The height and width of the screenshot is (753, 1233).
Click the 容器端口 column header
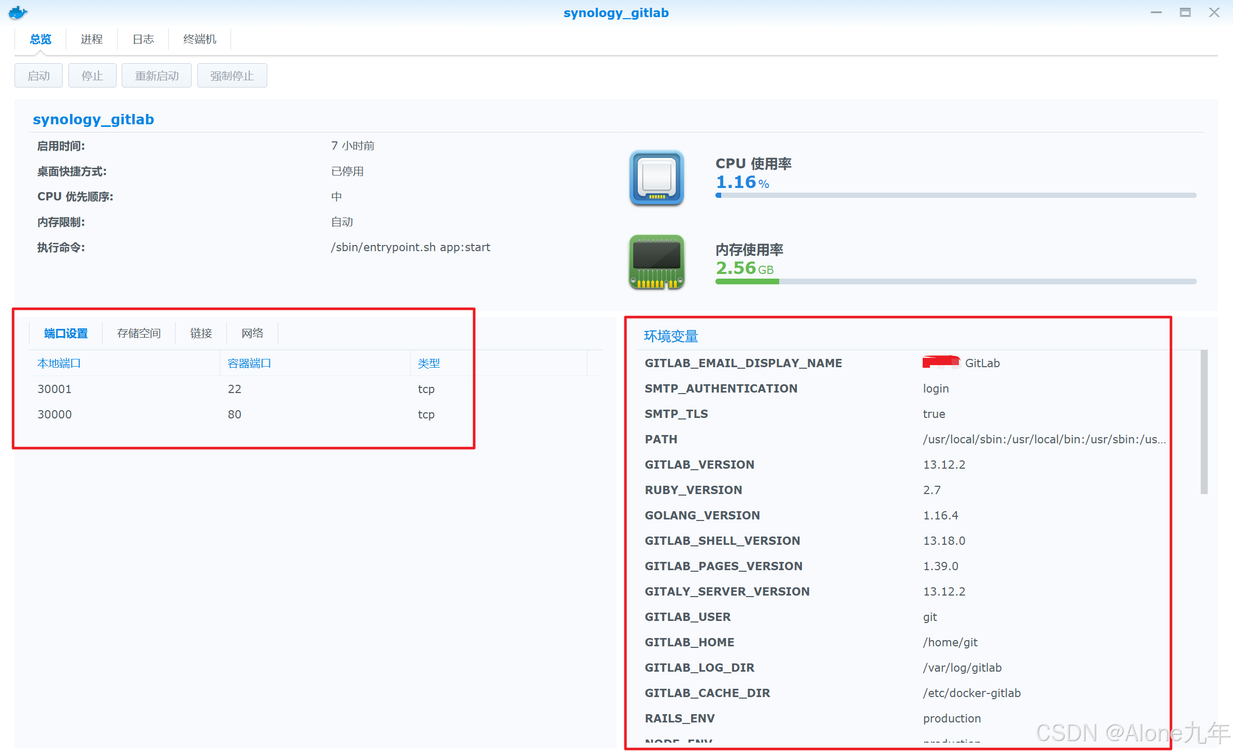click(x=249, y=364)
